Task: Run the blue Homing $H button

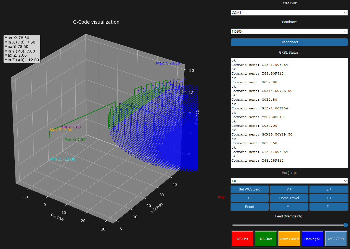Action: 312,239
